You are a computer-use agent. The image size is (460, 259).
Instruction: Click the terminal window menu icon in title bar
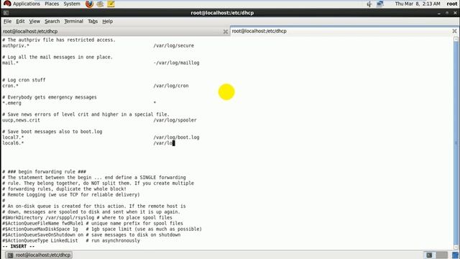click(x=6, y=13)
